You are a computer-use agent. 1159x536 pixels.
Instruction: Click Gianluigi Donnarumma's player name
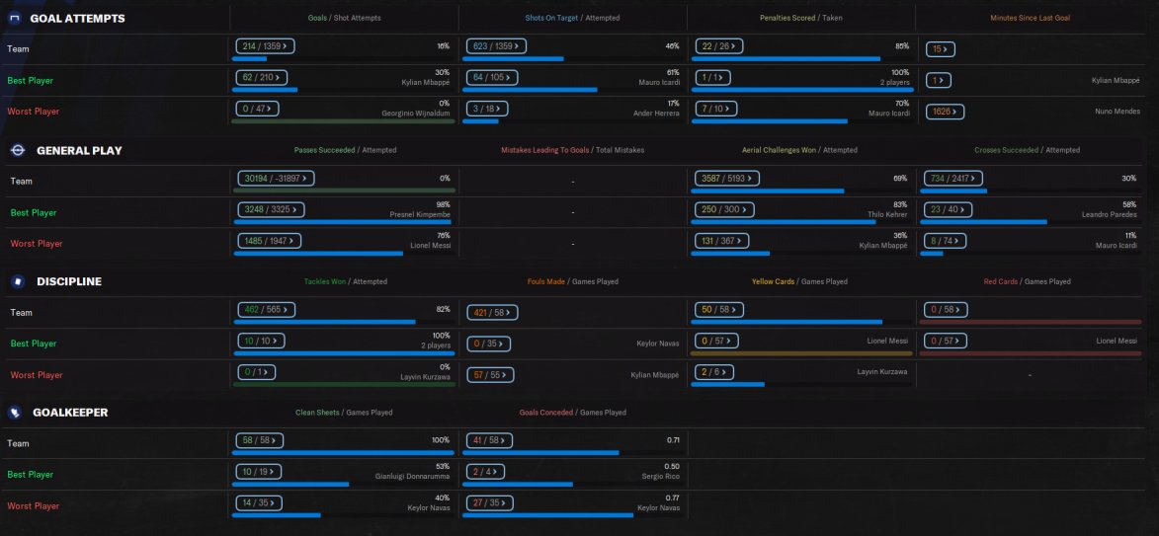(x=412, y=477)
